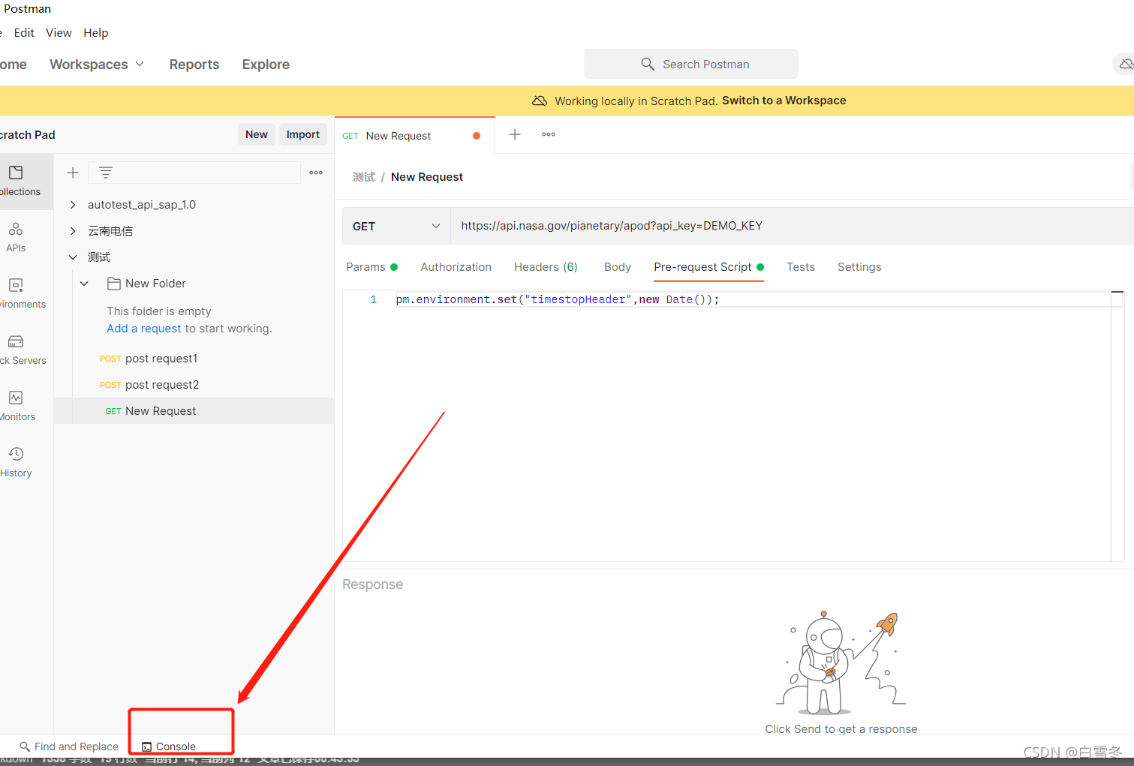
Task: Click the 测试 breadcrumb link
Action: click(x=364, y=177)
